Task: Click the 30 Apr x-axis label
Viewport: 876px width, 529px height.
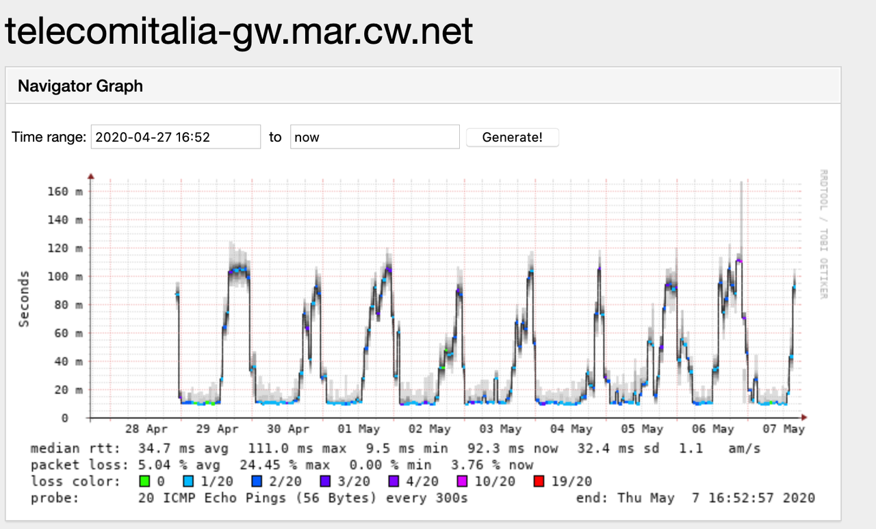Action: (x=289, y=429)
